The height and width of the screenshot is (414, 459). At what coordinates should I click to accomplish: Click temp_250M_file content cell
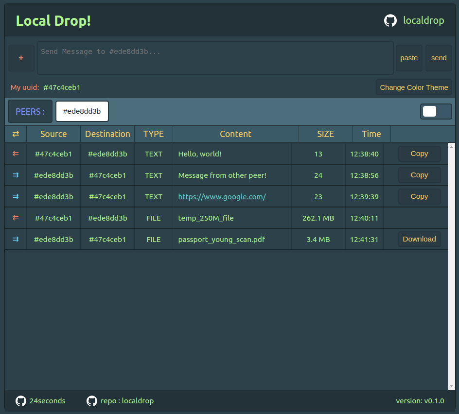[x=232, y=218]
